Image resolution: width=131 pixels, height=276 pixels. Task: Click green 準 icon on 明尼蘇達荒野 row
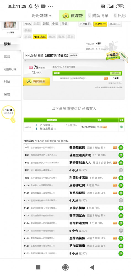tap(121, 223)
